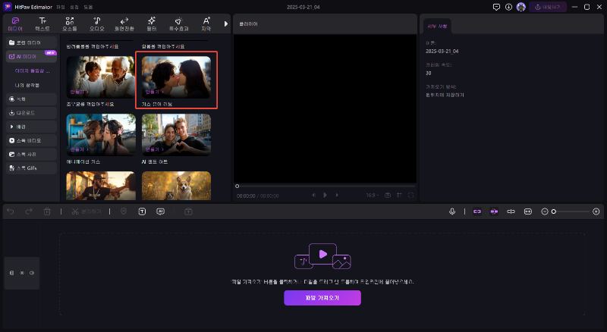Select the grandfather and child template thumbnail

[101, 77]
